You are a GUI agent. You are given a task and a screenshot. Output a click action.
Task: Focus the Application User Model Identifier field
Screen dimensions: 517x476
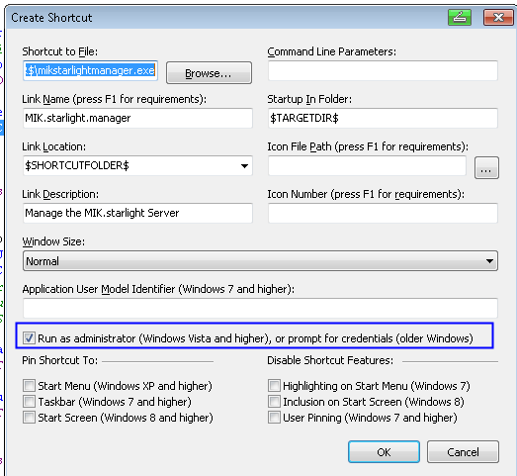click(260, 308)
